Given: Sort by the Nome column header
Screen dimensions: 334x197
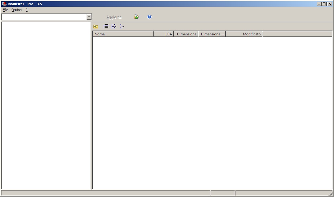Looking at the screenshot, I should [x=123, y=34].
